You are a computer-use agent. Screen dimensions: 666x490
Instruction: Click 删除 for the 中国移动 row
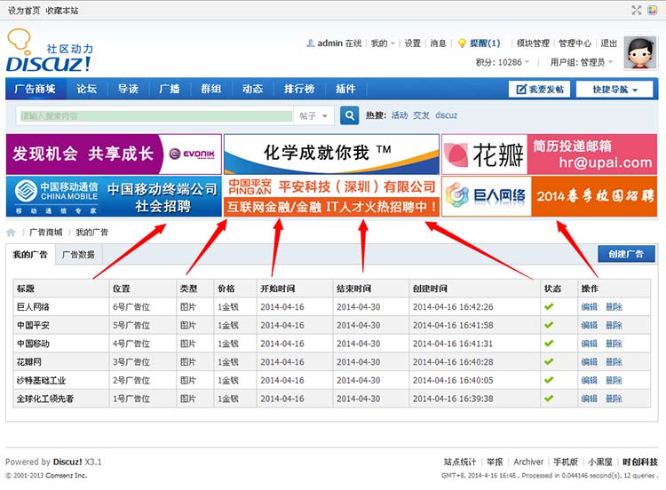tap(614, 344)
